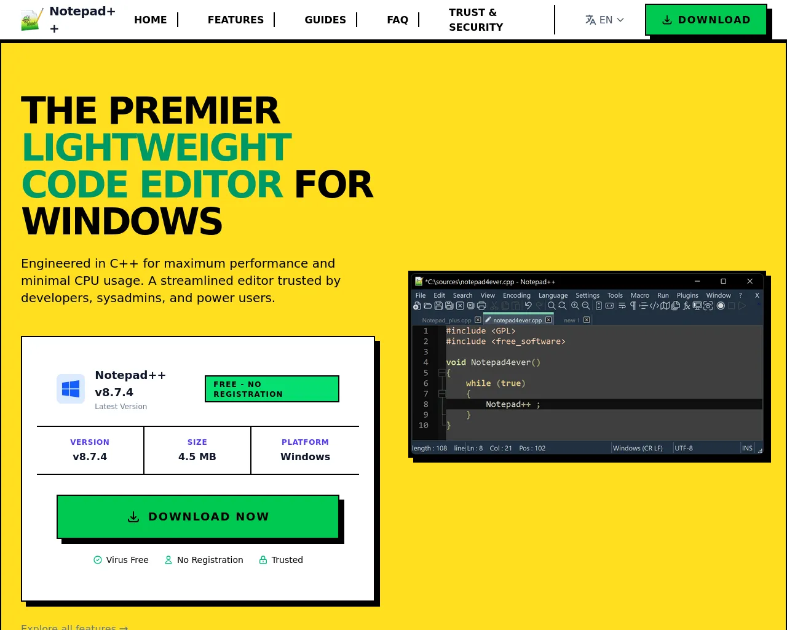Viewport: 787px width, 630px height.
Task: Toggle the Indent Guide icon
Action: tap(643, 306)
